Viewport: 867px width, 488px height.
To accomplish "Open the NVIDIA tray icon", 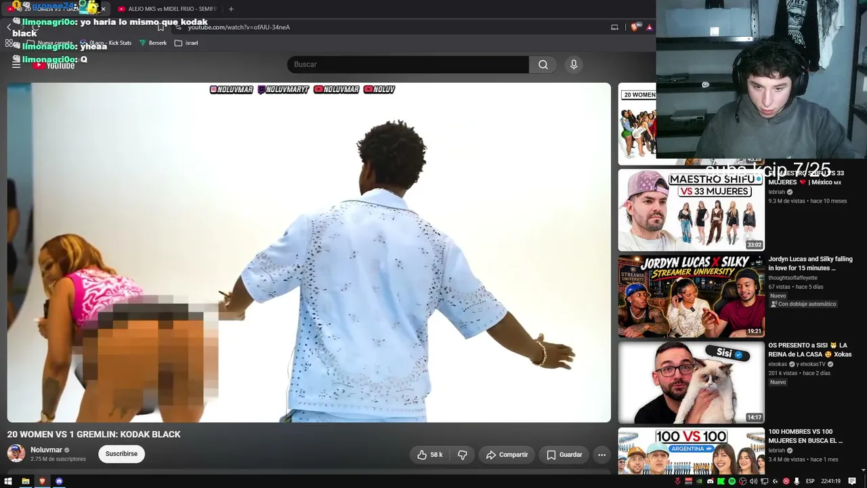I will [x=700, y=481].
